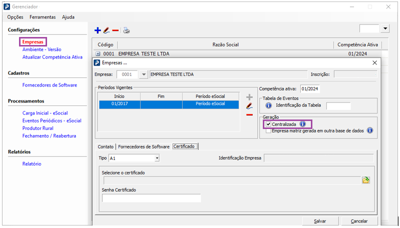
Task: Click the Período eSocial column header
Action: [x=210, y=96]
